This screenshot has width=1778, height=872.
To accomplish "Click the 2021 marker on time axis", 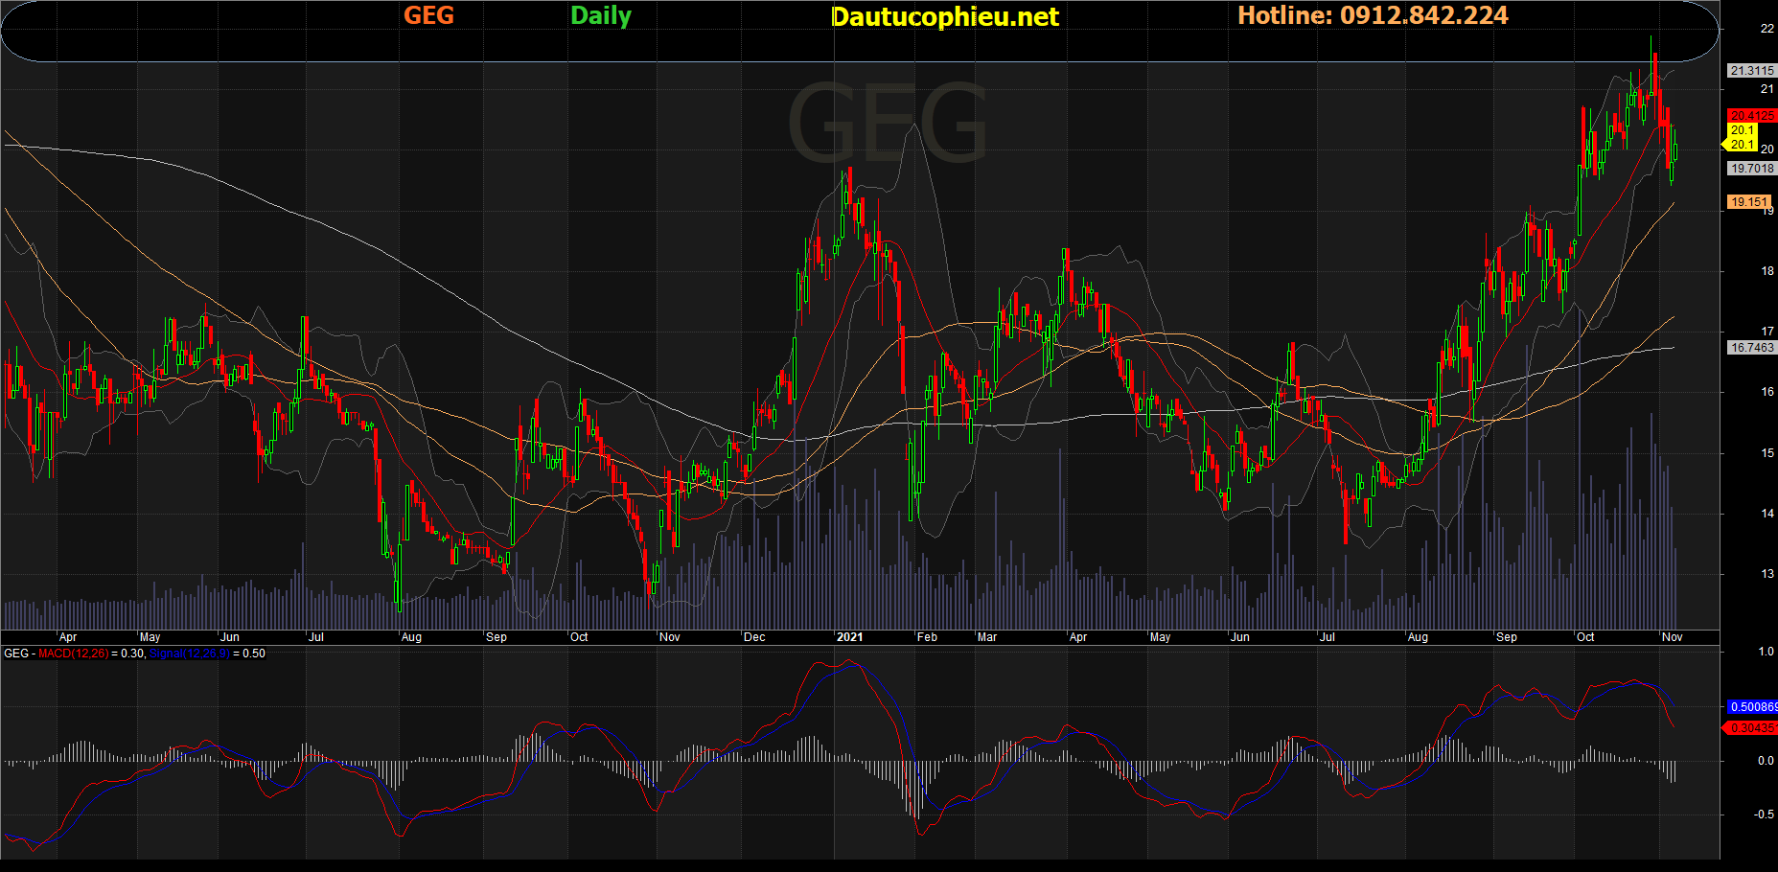I will (849, 637).
